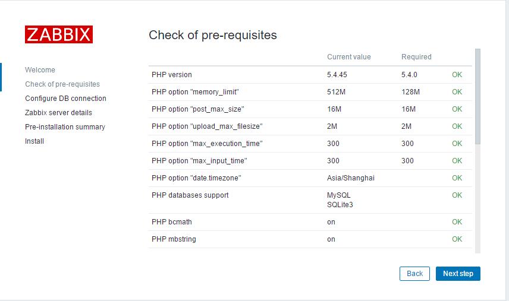Click the Check of pre-requisites heading
The height and width of the screenshot is (301, 509).
pos(213,35)
